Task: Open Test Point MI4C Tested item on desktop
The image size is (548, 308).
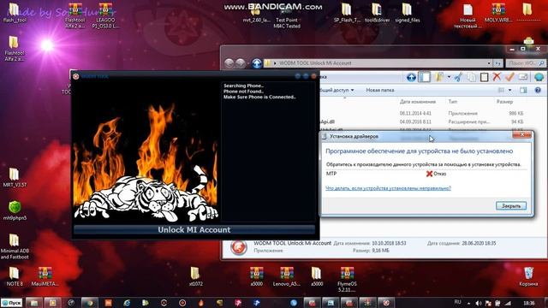Action: point(287,15)
